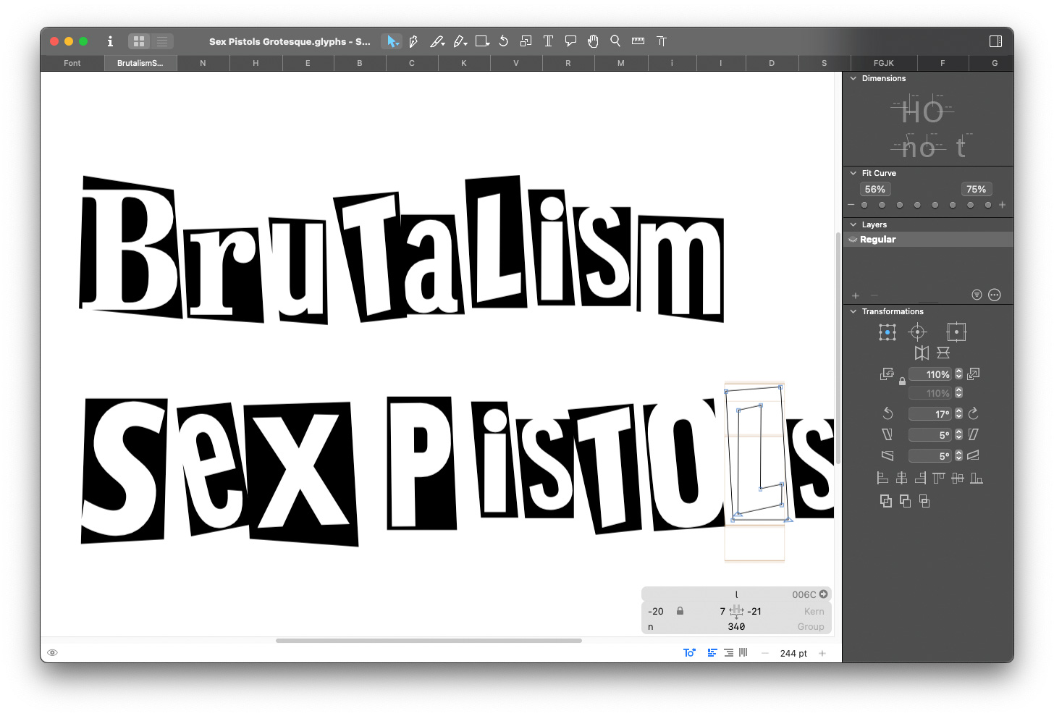Screen dimensions: 1054x716
Task: Toggle the right sidebar panel
Action: tap(995, 41)
